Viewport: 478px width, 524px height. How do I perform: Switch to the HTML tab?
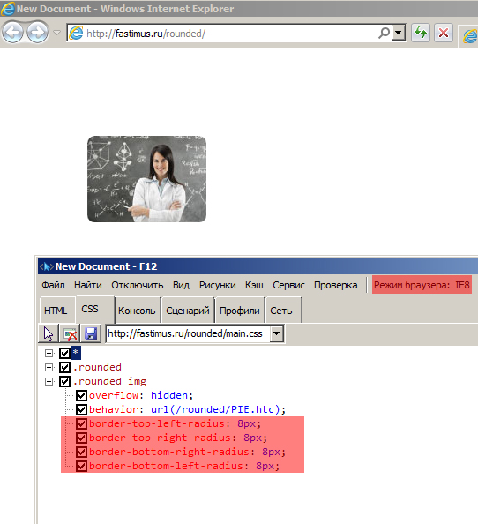(x=56, y=311)
